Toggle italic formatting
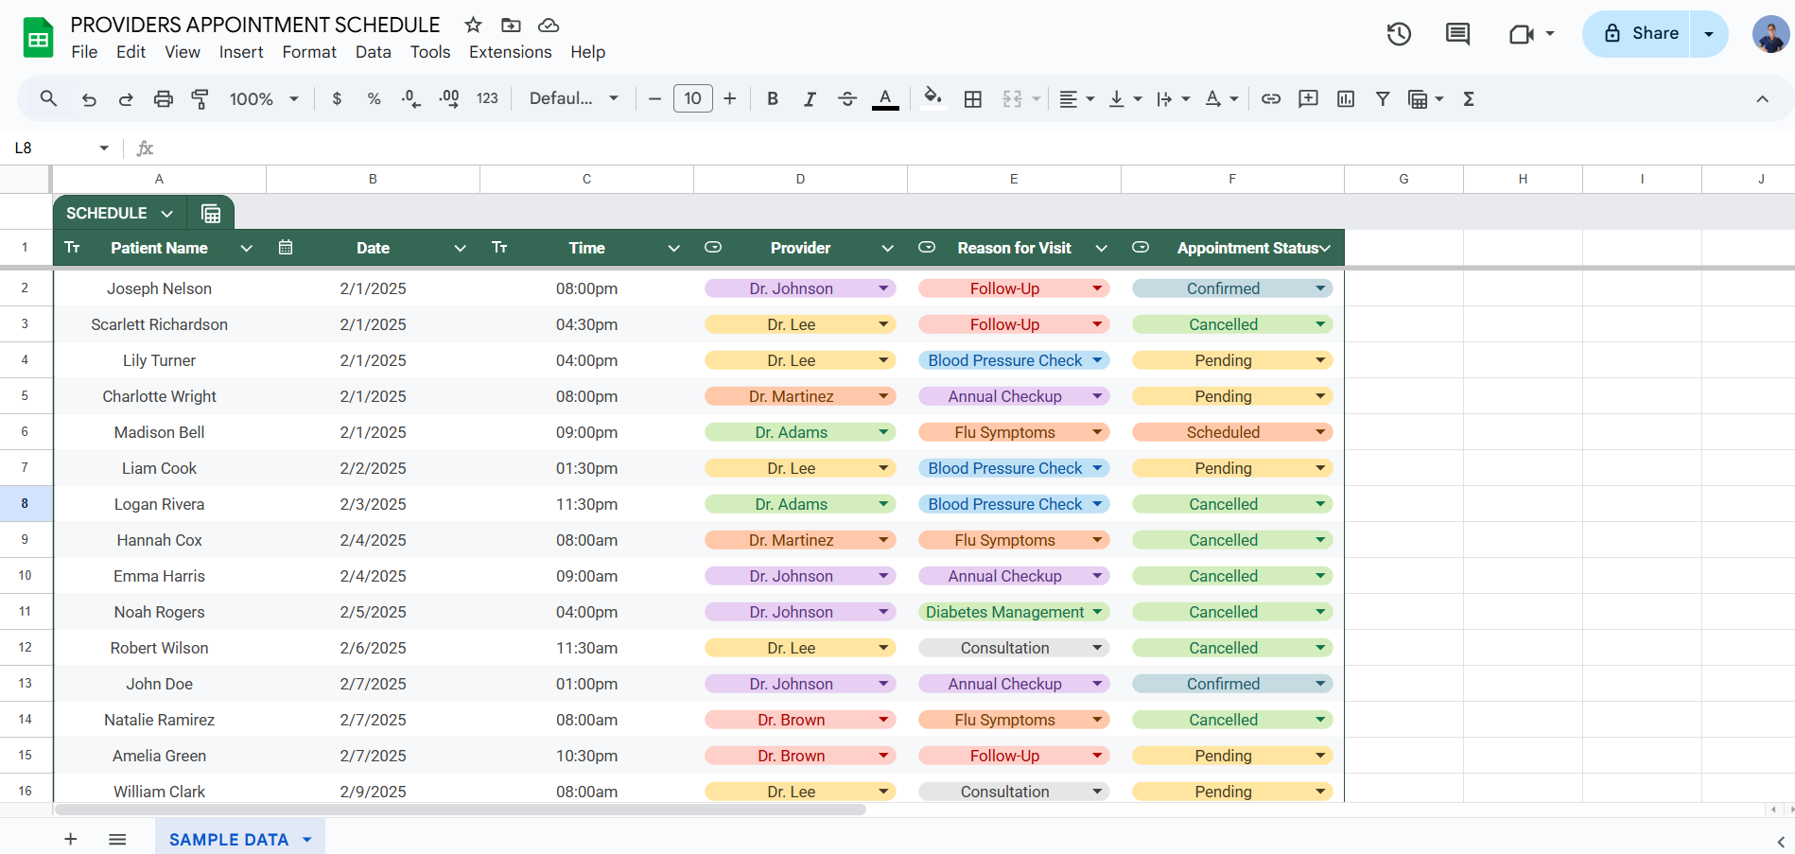This screenshot has width=1795, height=854. 810,98
